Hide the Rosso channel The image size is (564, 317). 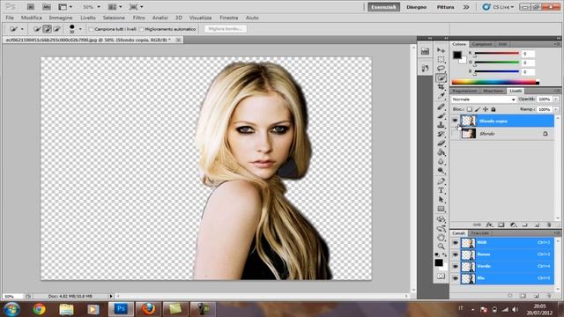click(456, 254)
